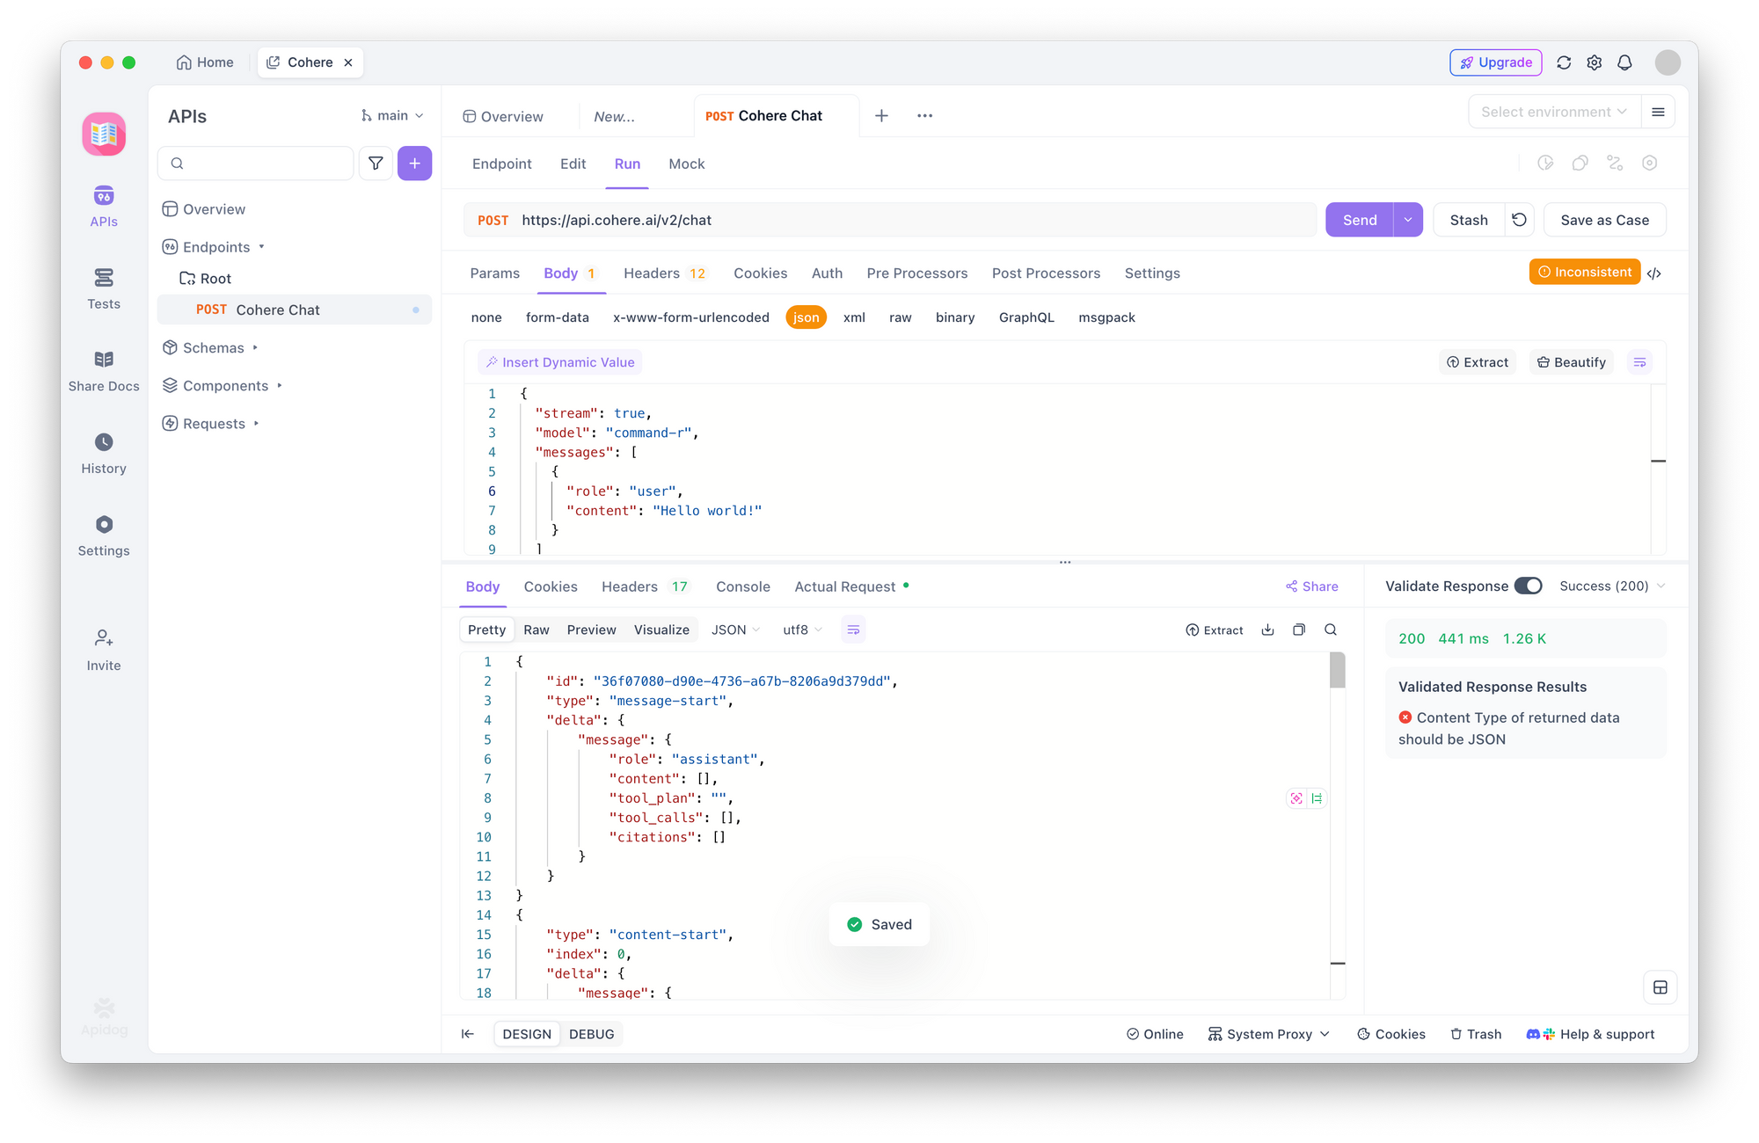The height and width of the screenshot is (1143, 1759).
Task: Click the Home icon tab
Action: point(205,62)
